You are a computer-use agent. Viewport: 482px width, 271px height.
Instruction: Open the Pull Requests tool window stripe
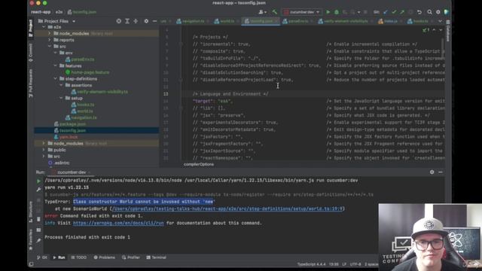click(31, 83)
